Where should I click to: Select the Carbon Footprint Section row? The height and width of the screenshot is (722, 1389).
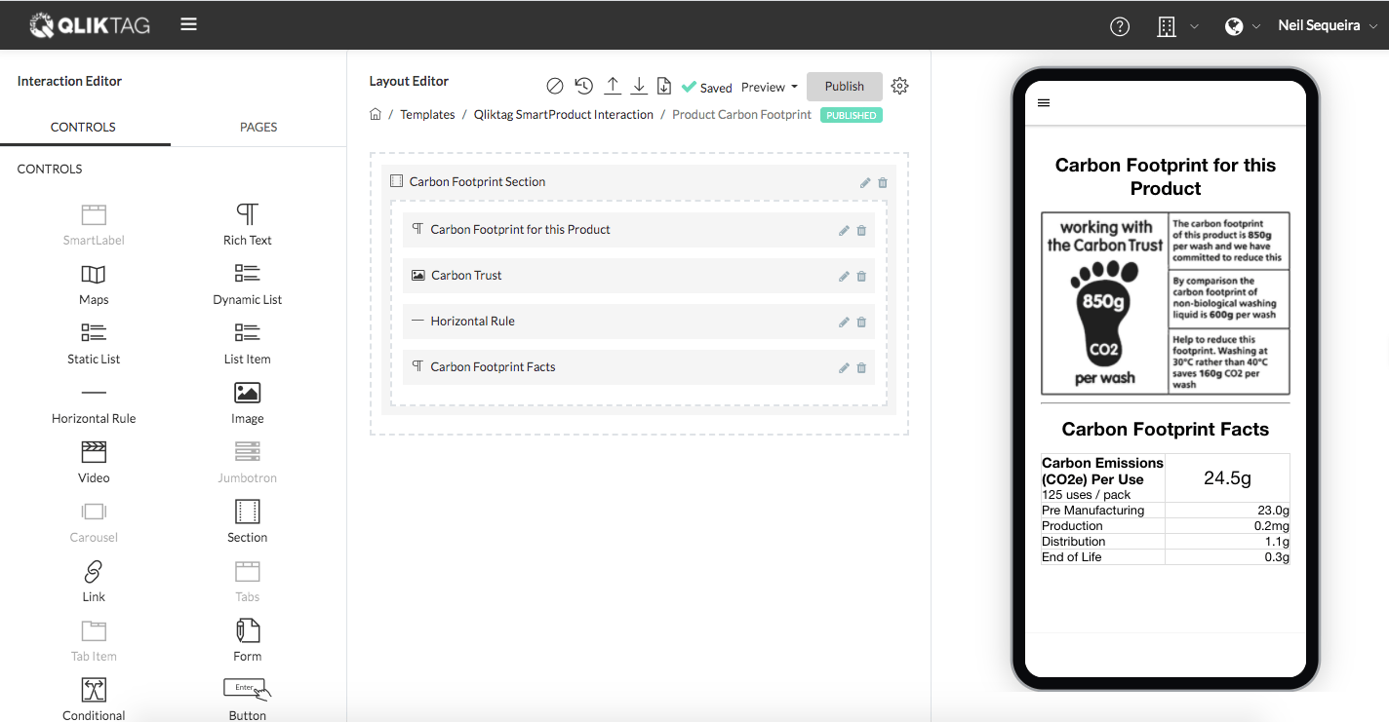639,182
